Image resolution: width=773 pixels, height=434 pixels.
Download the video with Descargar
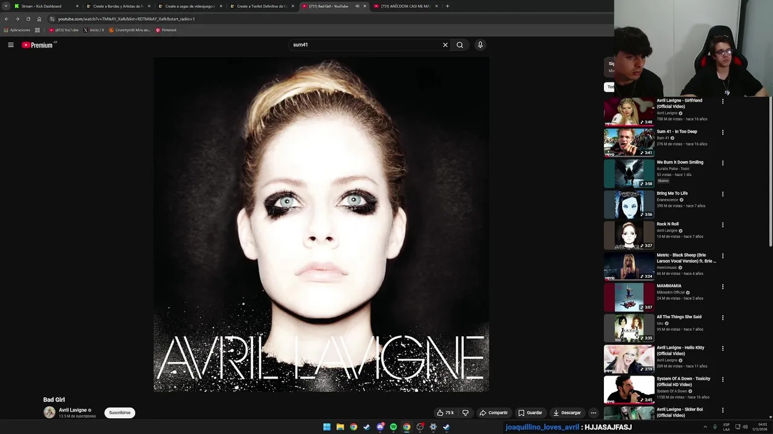click(567, 413)
